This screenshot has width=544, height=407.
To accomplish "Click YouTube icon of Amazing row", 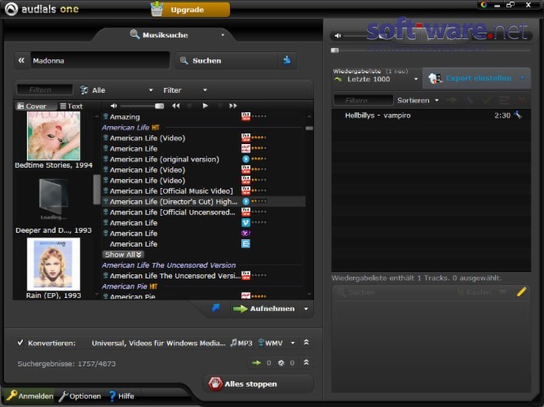I will click(245, 116).
